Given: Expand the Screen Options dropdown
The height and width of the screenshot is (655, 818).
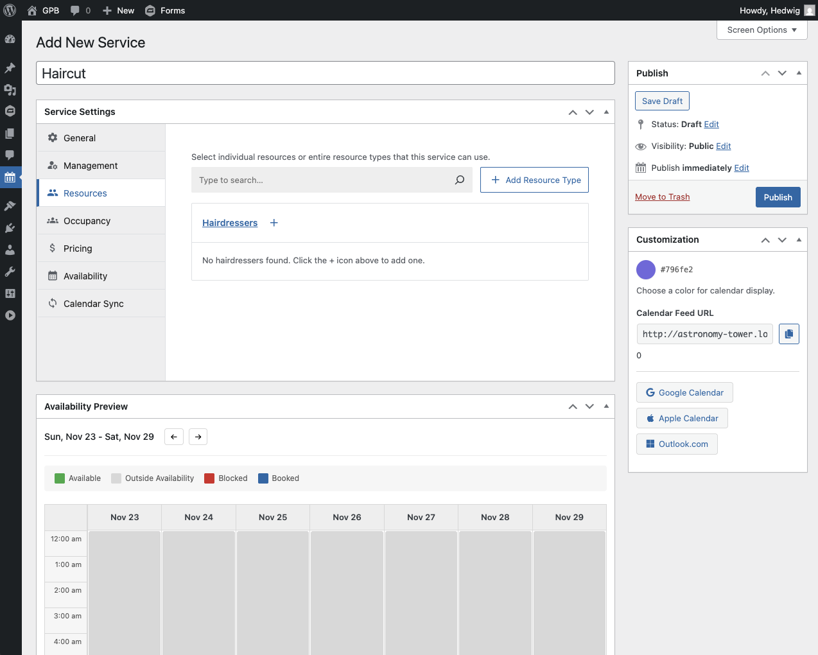Looking at the screenshot, I should pyautogui.click(x=761, y=30).
